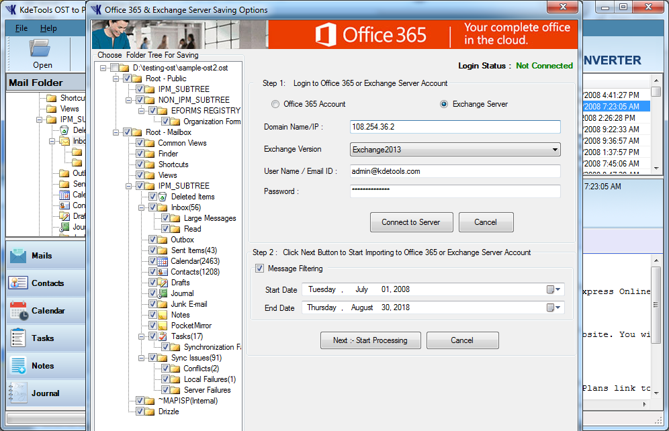
Task: Collapse the Sync Issues(91) tree node
Action: [x=142, y=358]
